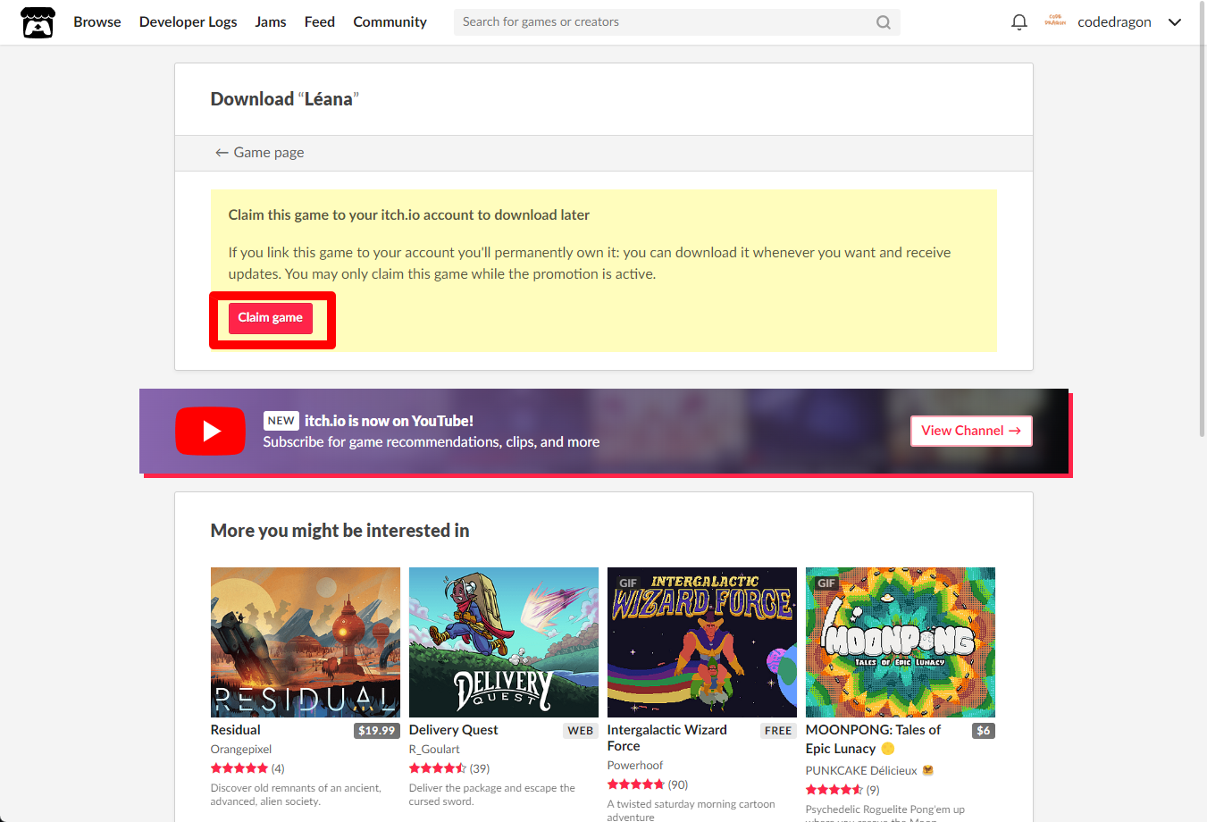The image size is (1207, 822).
Task: Click the Claim game button
Action: pos(271,318)
